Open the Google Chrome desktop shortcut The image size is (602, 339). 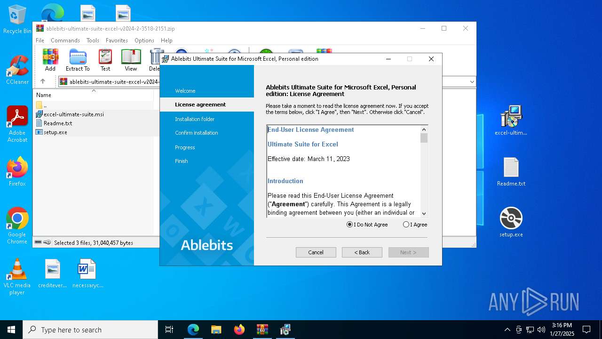17,226
